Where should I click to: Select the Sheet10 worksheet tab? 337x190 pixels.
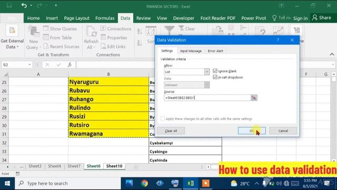(114, 166)
